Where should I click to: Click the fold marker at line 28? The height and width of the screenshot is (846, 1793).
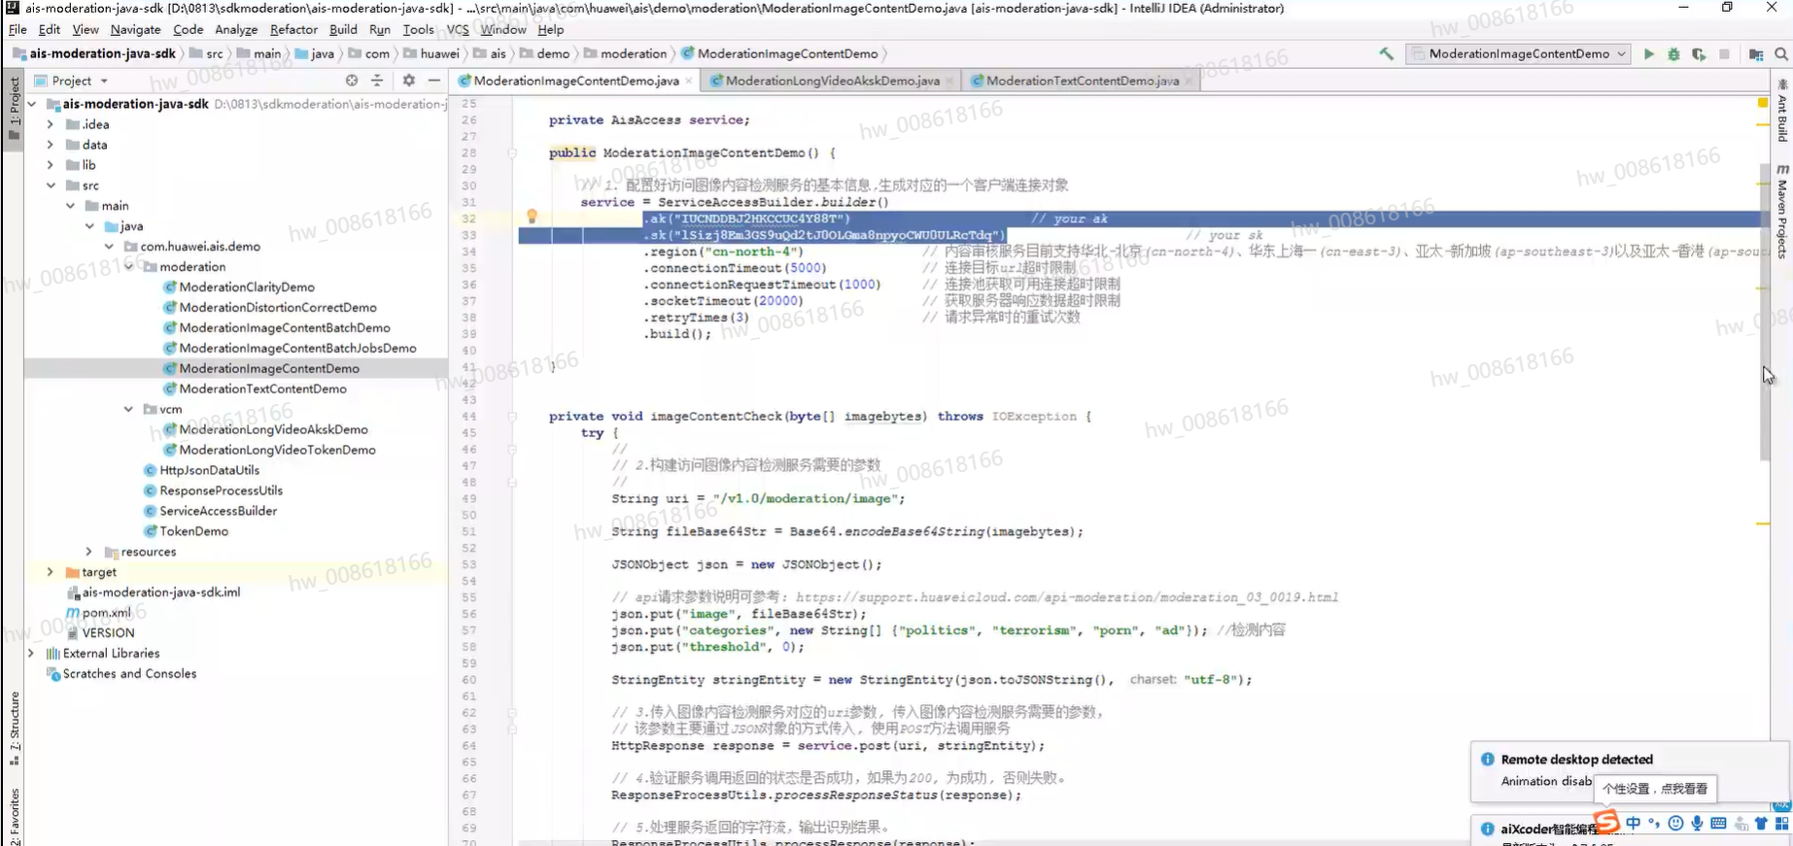(x=512, y=152)
